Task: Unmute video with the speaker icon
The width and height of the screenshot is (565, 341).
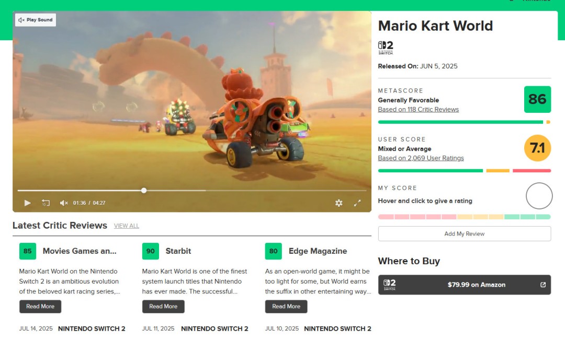Action: tap(64, 203)
